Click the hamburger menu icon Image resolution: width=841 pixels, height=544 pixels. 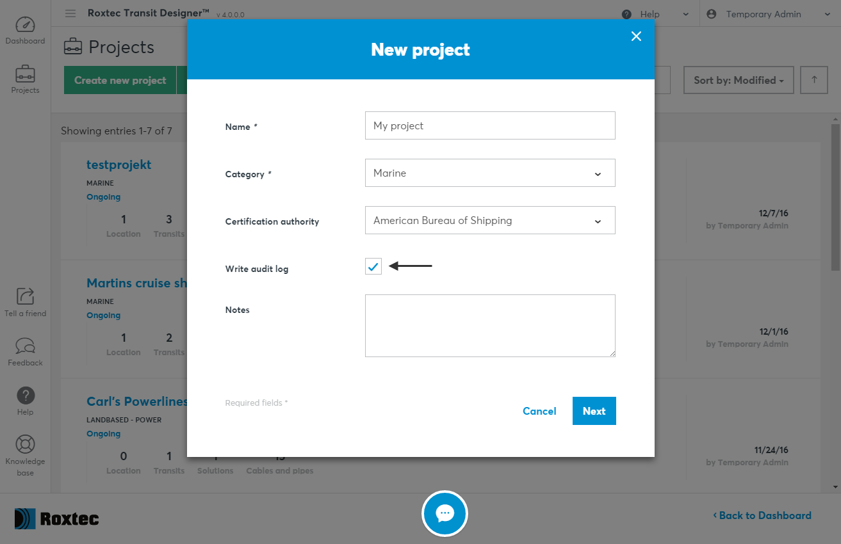[70, 13]
